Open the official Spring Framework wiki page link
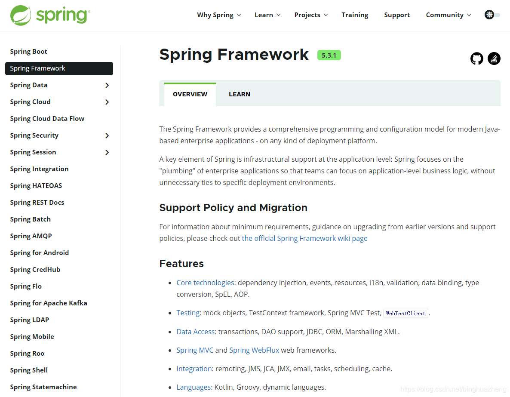The image size is (510, 397). 304,239
